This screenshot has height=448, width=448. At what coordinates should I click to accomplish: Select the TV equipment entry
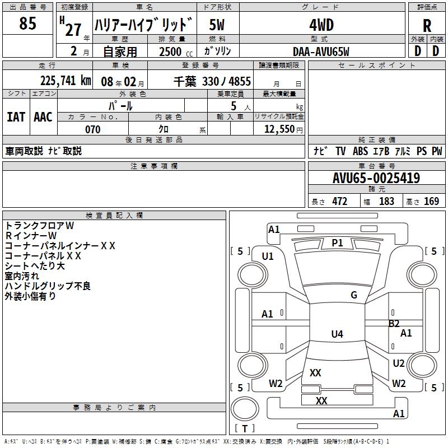341,151
